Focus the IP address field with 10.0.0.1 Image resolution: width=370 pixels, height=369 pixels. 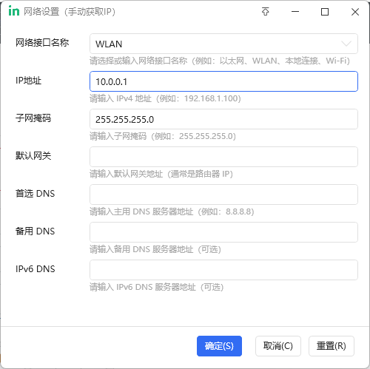(223, 81)
